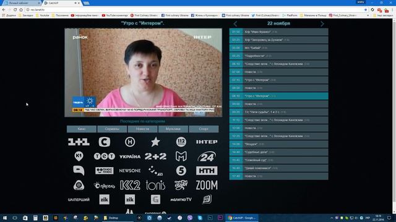Viewport: 396px width, 222px height.
Task: Select the G channel logo
Action: 155,200
